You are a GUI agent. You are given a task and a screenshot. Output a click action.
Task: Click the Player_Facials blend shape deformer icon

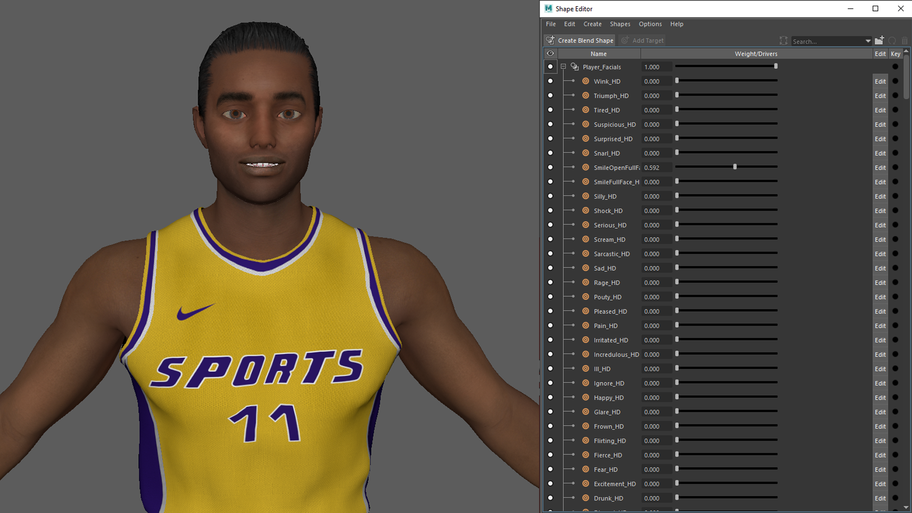[x=575, y=67]
